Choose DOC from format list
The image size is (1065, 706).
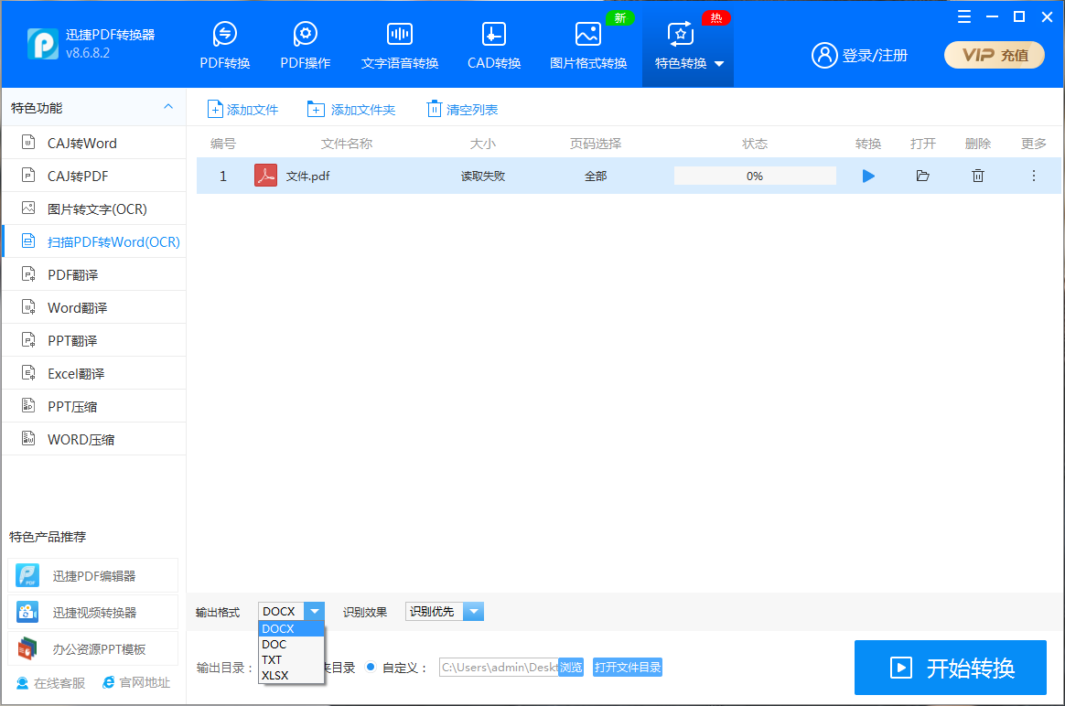coord(291,644)
